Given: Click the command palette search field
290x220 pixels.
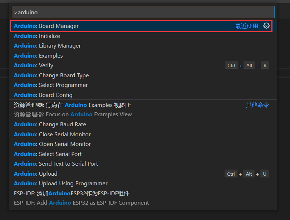Looking at the screenshot, I should [143, 12].
